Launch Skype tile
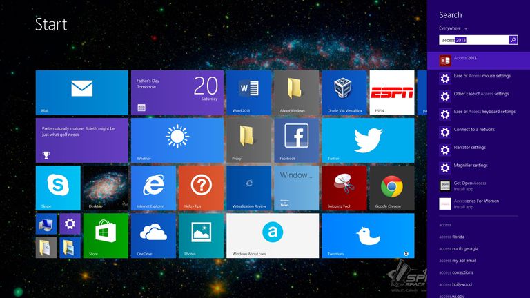The image size is (530, 298). coord(58,188)
